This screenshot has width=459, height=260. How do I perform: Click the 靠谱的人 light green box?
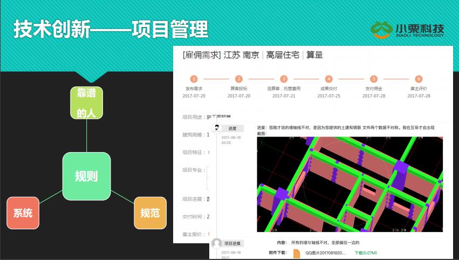pyautogui.click(x=86, y=102)
